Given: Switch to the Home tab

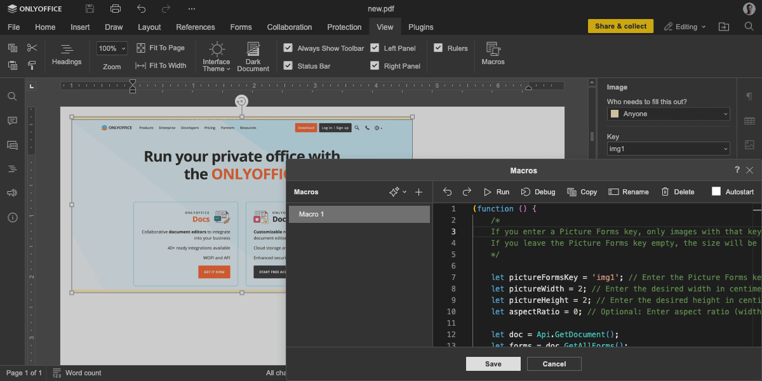Looking at the screenshot, I should point(45,27).
